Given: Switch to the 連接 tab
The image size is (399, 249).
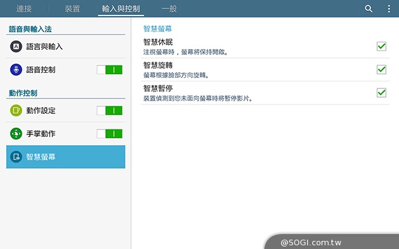Looking at the screenshot, I should pos(24,9).
